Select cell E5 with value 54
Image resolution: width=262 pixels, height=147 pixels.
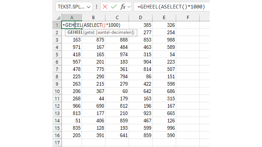pos(164,54)
